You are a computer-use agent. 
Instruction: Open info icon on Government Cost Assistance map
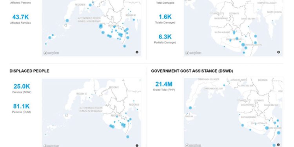point(278,145)
